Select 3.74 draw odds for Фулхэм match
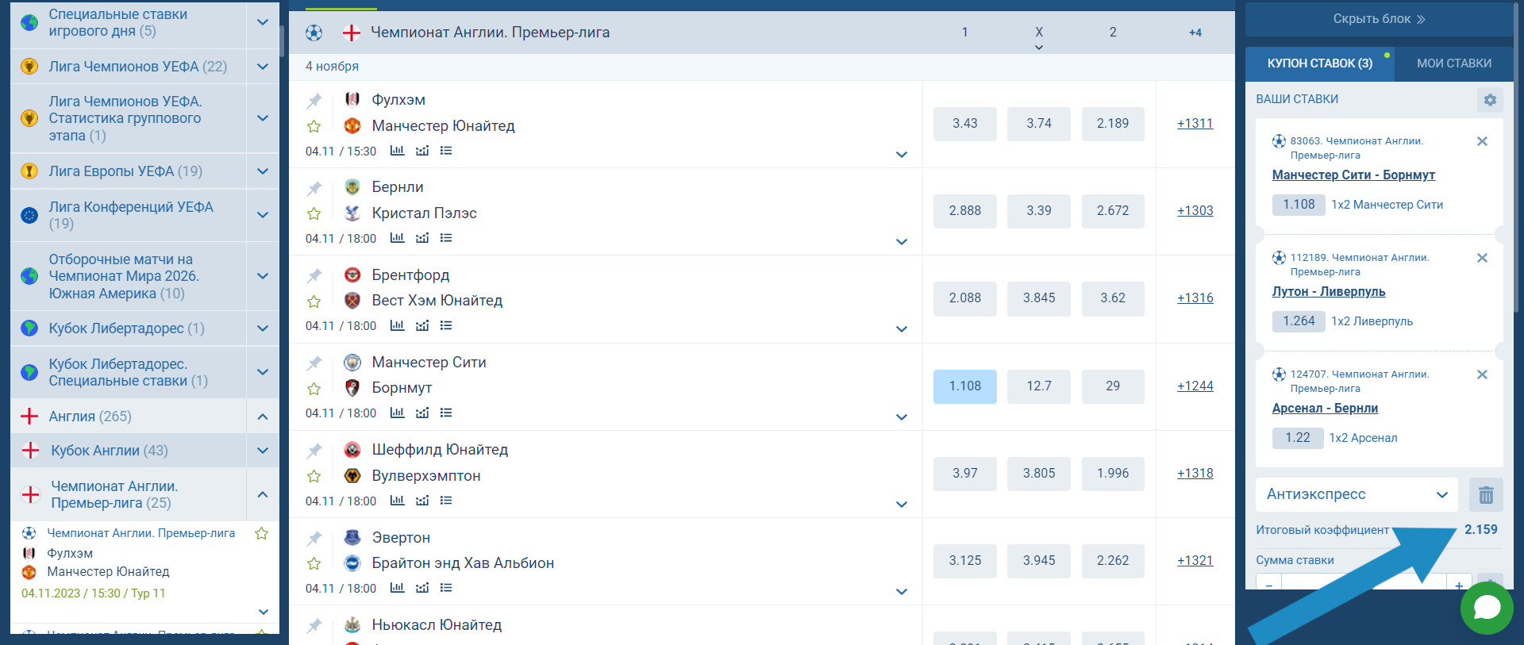The width and height of the screenshot is (1524, 645). (x=1038, y=124)
